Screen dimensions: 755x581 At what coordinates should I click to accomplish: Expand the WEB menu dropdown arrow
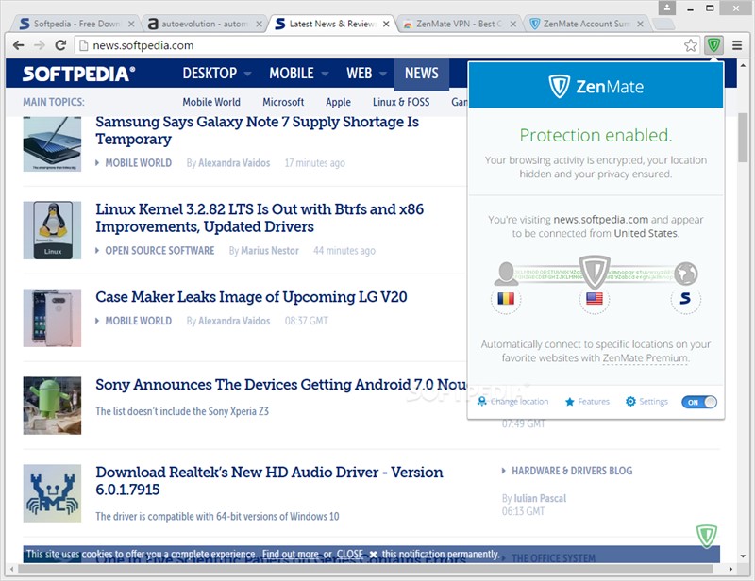(x=383, y=74)
